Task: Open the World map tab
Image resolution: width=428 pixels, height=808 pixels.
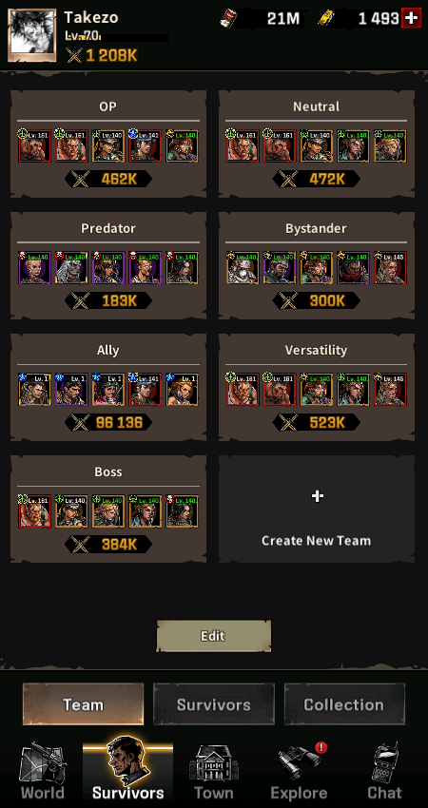Action: [x=43, y=772]
